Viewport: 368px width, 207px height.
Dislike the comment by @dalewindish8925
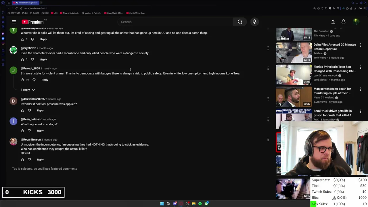(x=29, y=110)
